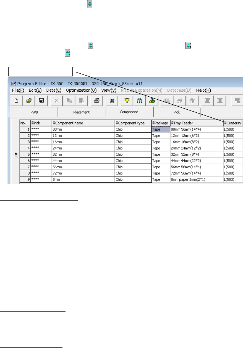Viewport: 243px width, 348px height.
Task: Select component name cell 12mm
Action: click(x=83, y=136)
